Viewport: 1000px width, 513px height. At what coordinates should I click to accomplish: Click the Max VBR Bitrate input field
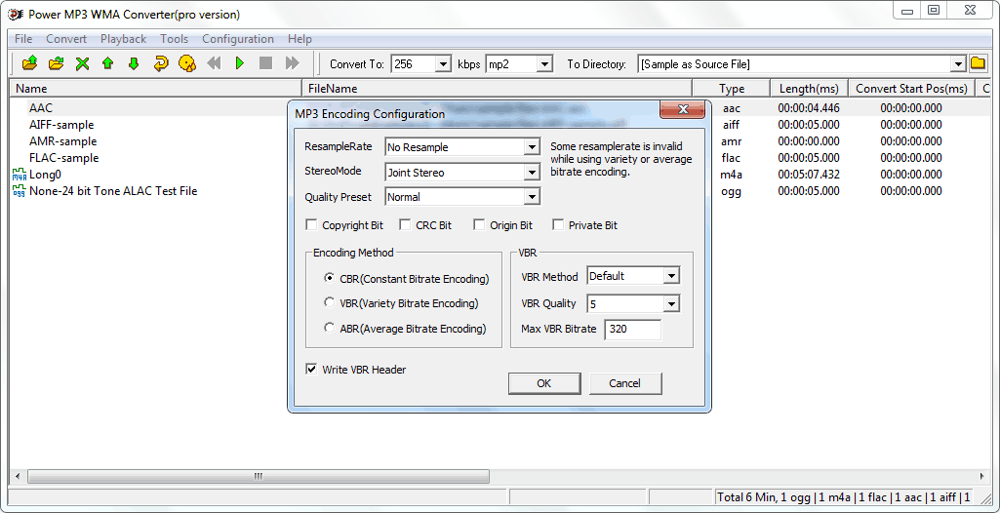632,330
